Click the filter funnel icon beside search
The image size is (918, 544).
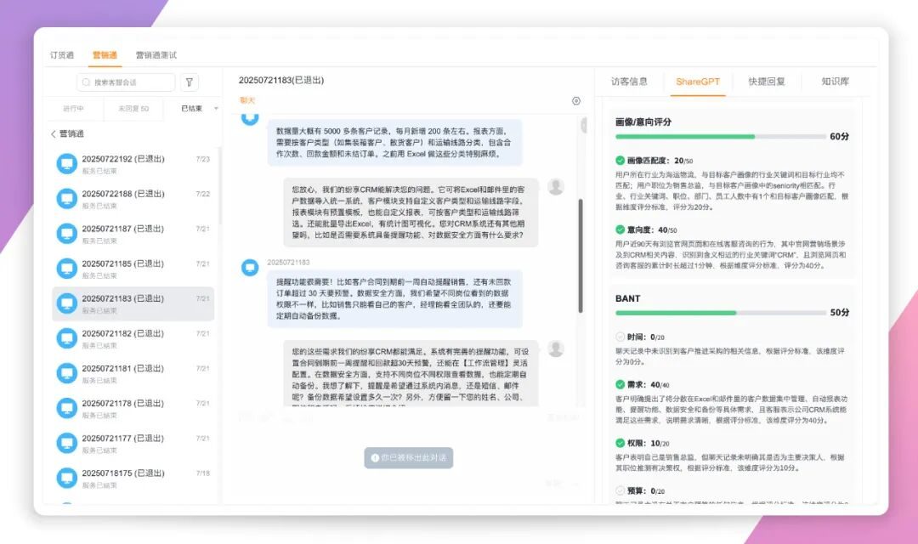pos(190,82)
